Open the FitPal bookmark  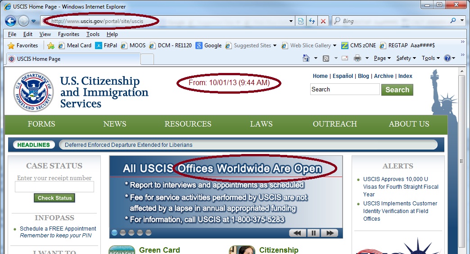(x=106, y=45)
